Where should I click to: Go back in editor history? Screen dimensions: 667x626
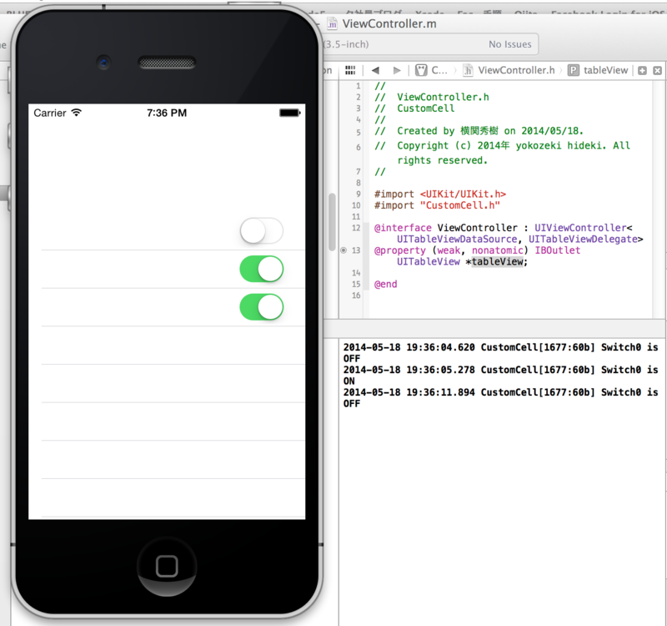click(375, 70)
